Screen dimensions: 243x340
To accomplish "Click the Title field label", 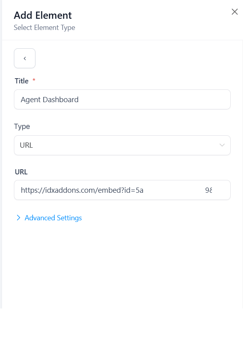I will pos(22,81).
